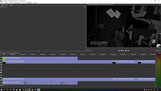Click the current timecode field in viewer
Viewport: 161px width, 91px height.
tap(89, 51)
